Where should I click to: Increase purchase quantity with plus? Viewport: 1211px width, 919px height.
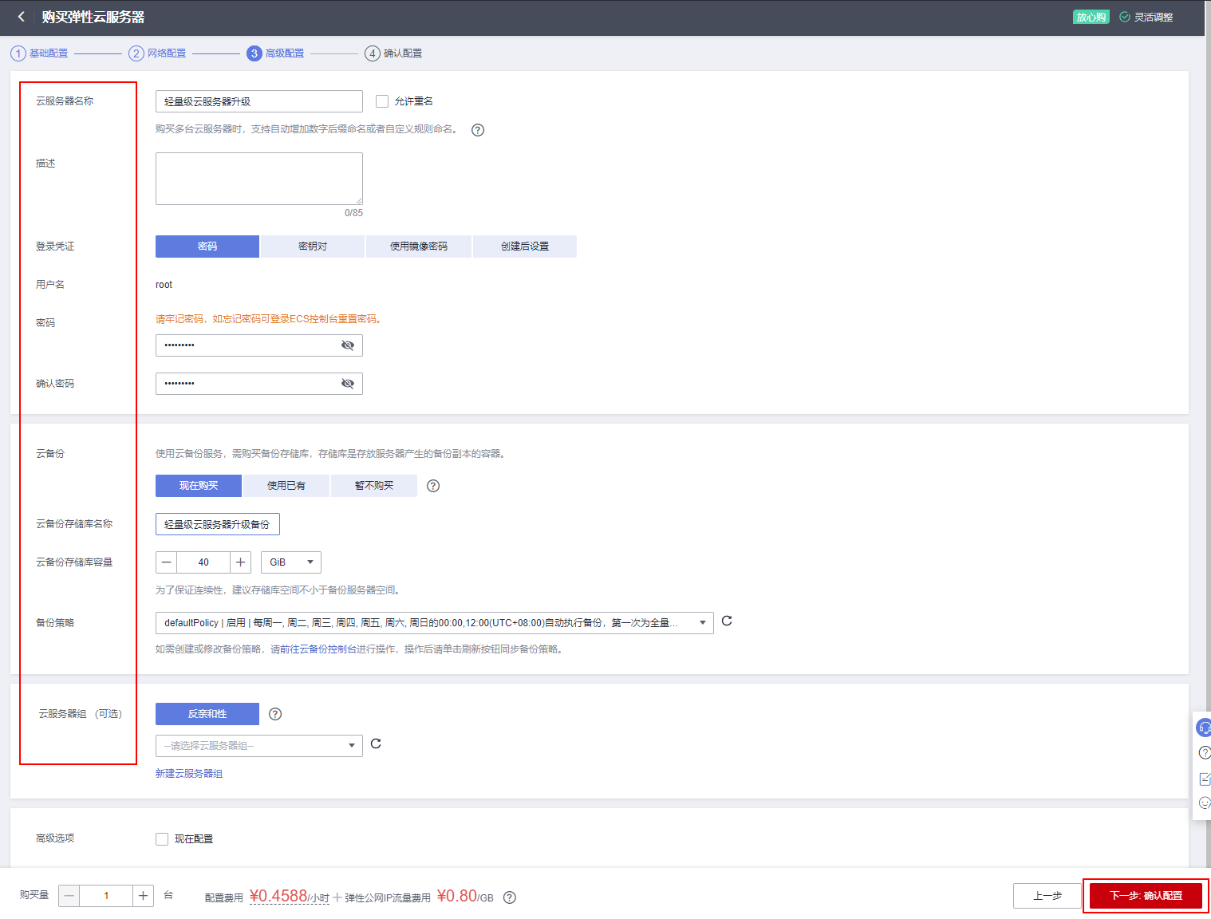click(x=143, y=896)
